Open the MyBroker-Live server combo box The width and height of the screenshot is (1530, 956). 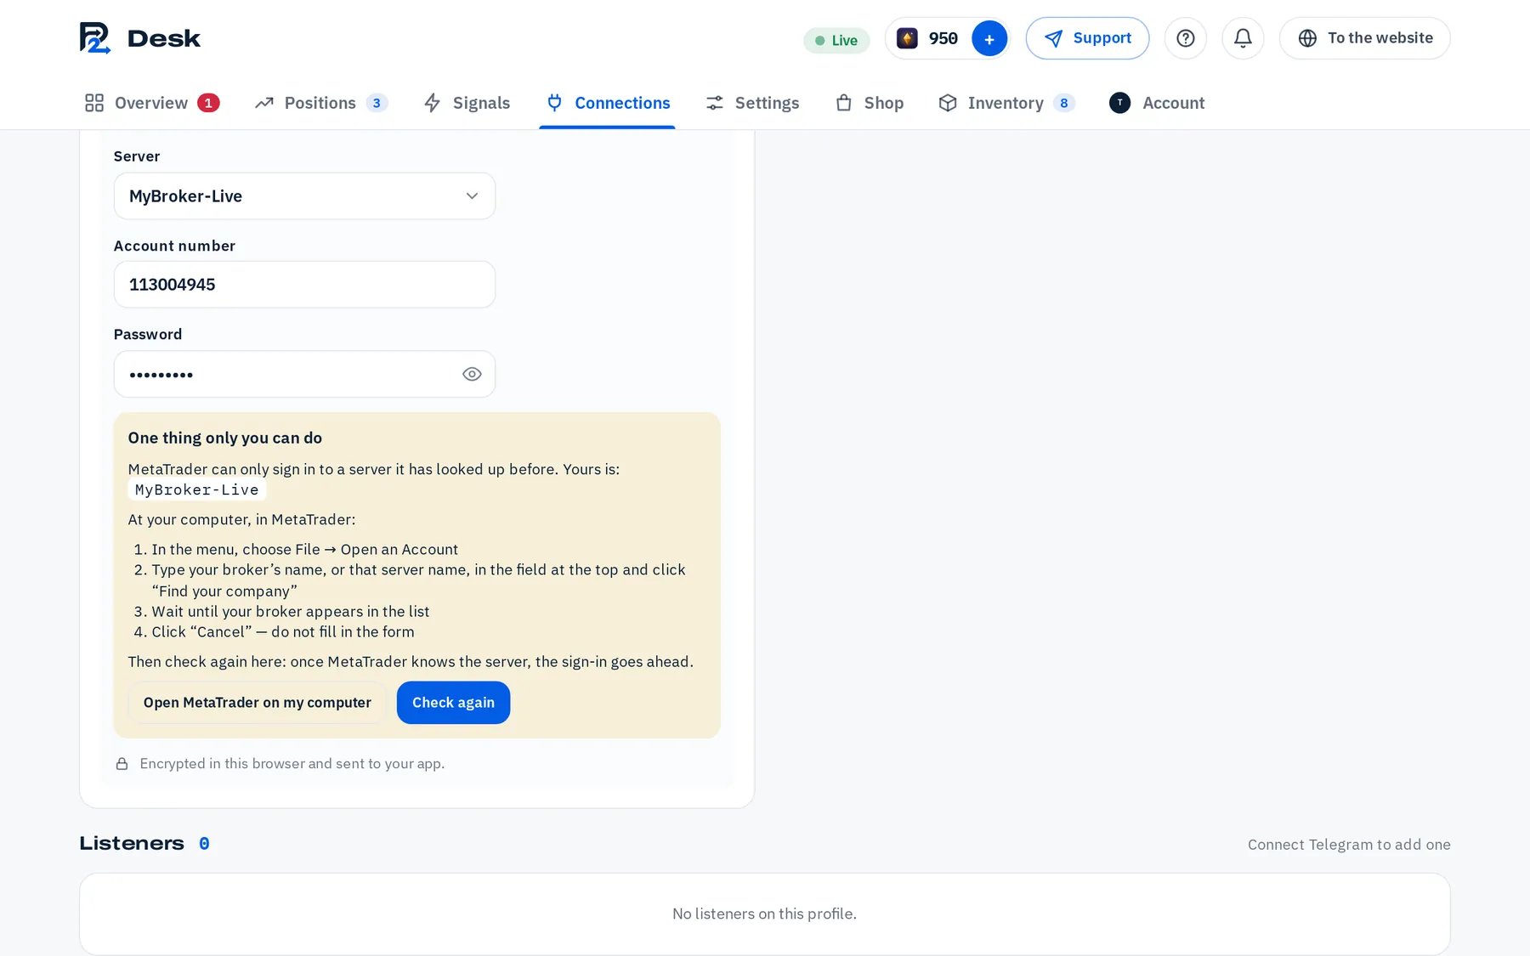pos(304,196)
